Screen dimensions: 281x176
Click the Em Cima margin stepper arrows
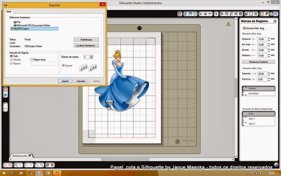pyautogui.click(x=269, y=45)
